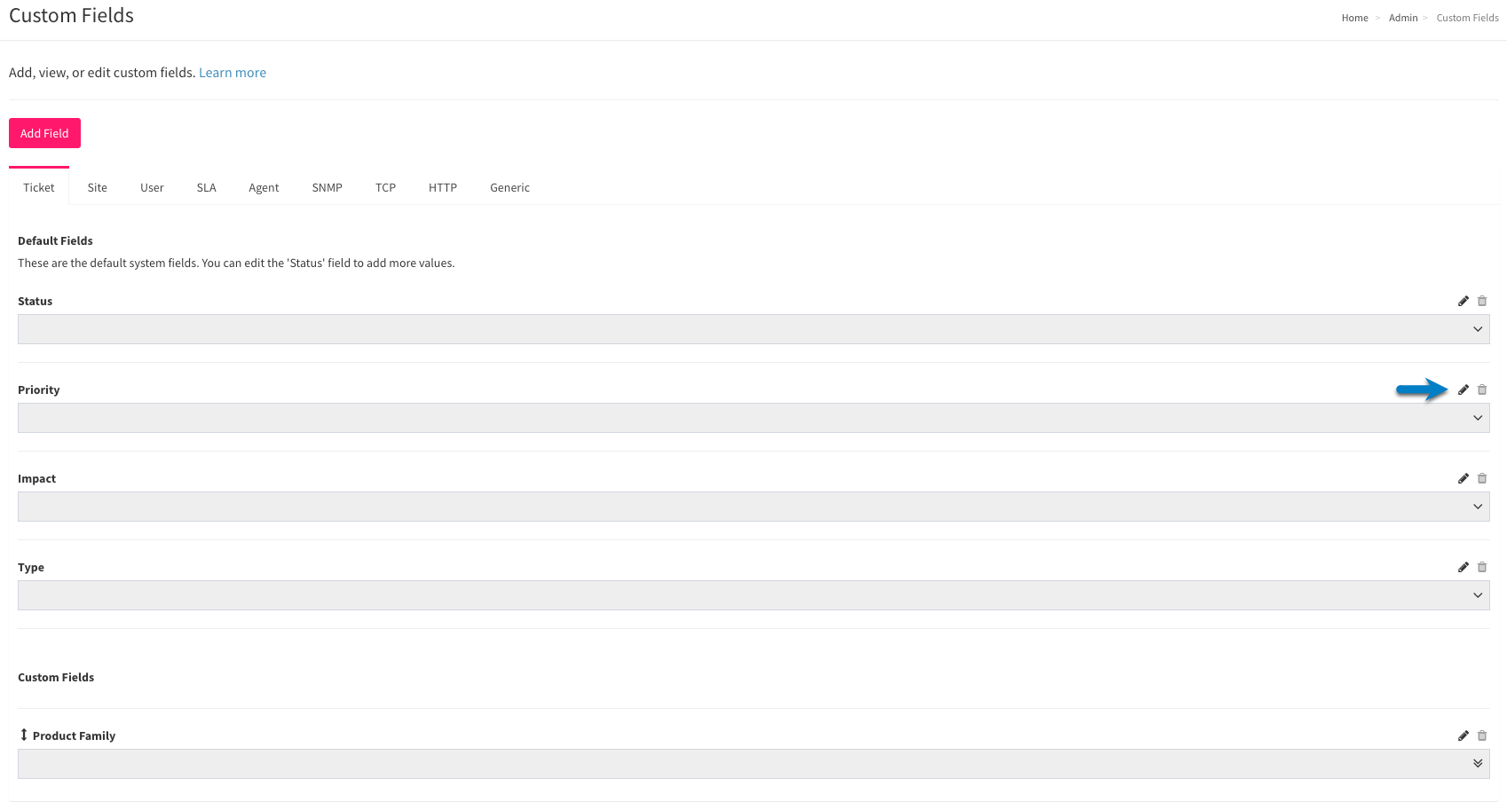Viewport: 1507px width, 802px height.
Task: Click the Default Fields heading
Action: coord(55,240)
